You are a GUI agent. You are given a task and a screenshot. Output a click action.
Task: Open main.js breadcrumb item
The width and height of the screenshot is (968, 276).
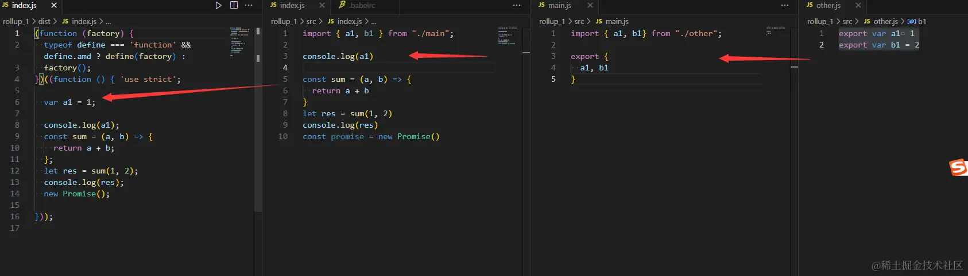pyautogui.click(x=617, y=21)
